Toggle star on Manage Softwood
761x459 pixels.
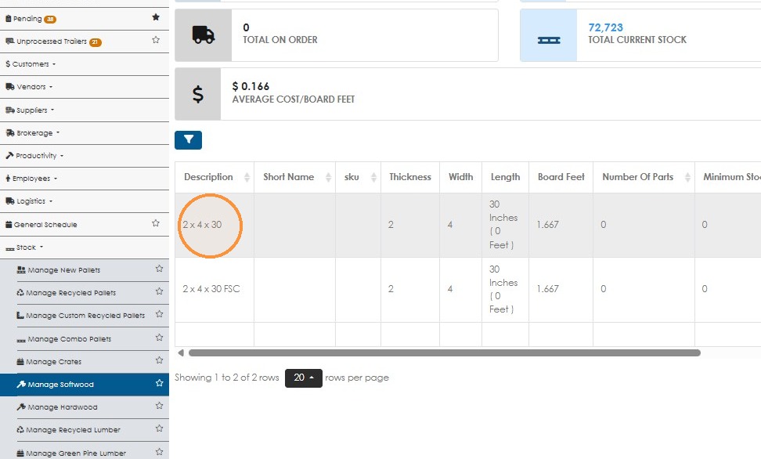[159, 383]
